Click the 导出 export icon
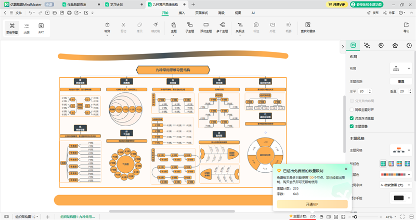 (x=406, y=26)
